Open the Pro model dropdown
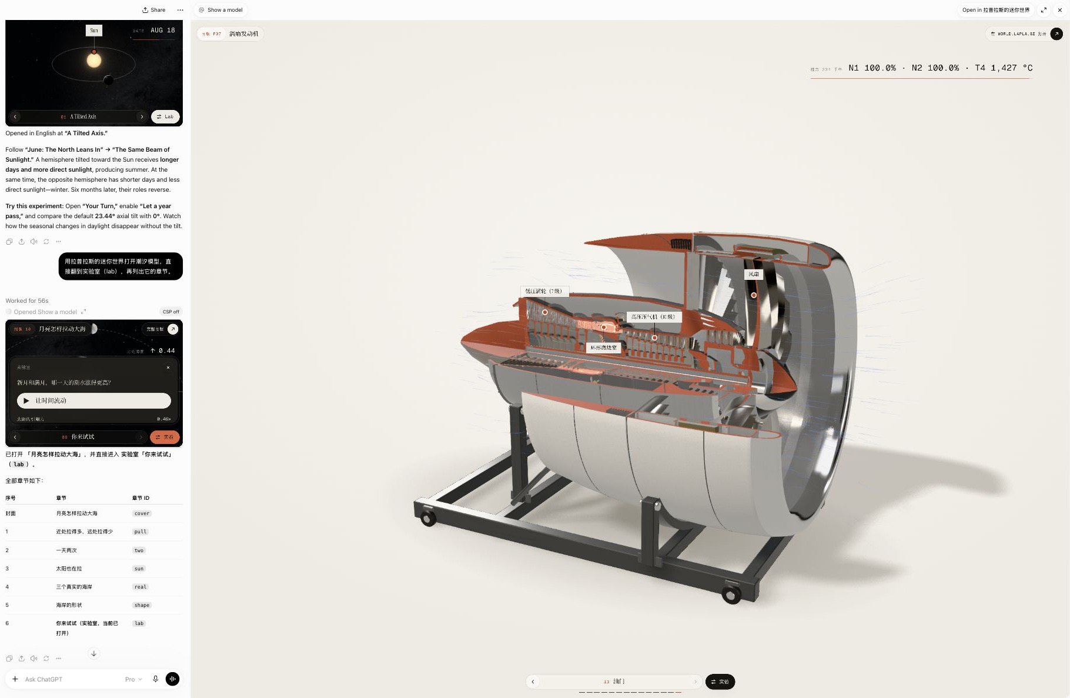The height and width of the screenshot is (698, 1070). (x=133, y=679)
